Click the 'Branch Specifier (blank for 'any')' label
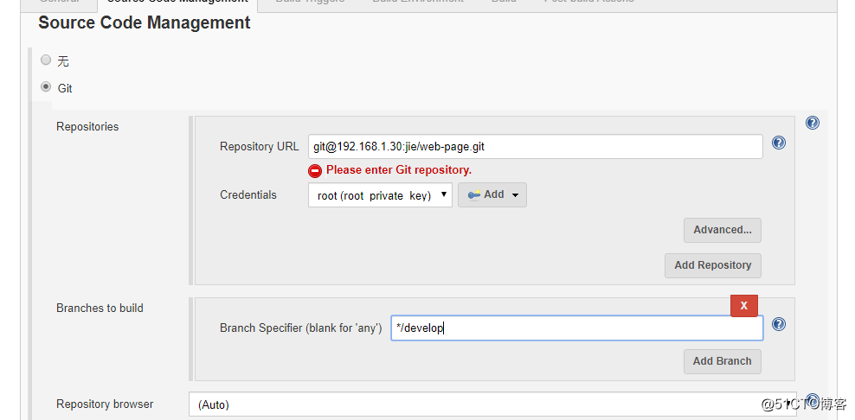Screen dimensions: 855x420 point(301,328)
